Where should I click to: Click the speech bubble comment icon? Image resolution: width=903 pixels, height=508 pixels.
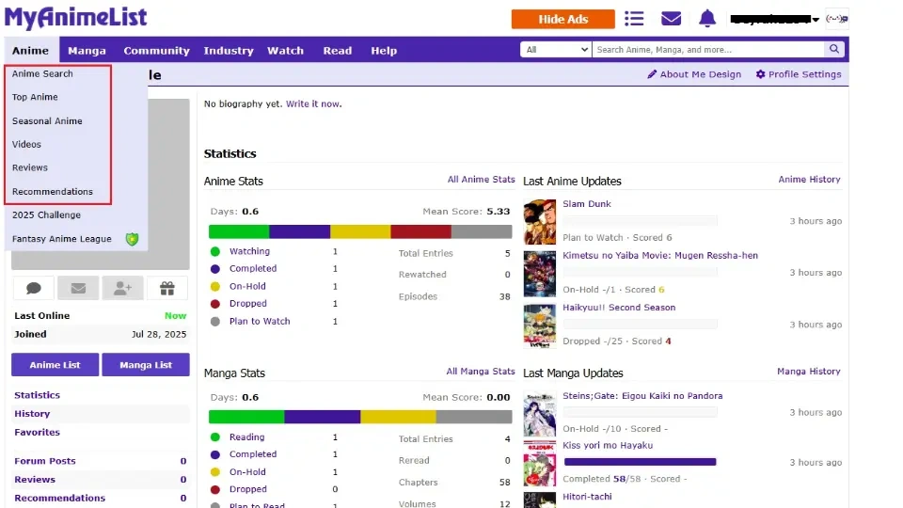click(34, 288)
